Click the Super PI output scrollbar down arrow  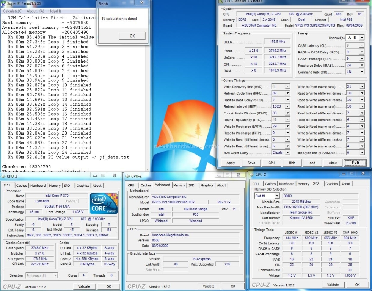point(148,169)
